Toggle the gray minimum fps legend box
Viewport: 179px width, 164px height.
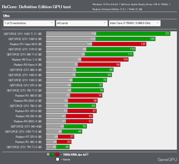pos(48,154)
